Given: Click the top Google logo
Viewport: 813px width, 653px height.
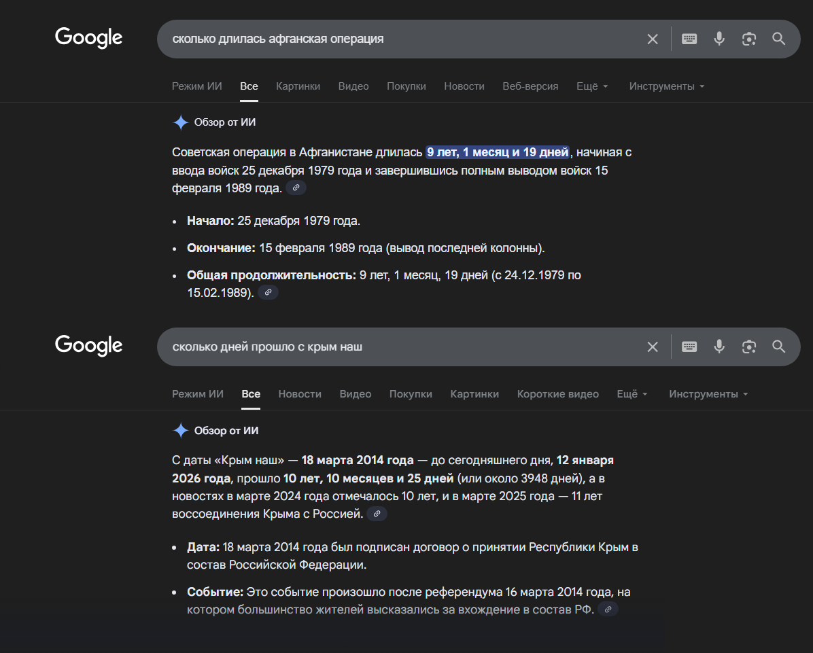Looking at the screenshot, I should 89,37.
